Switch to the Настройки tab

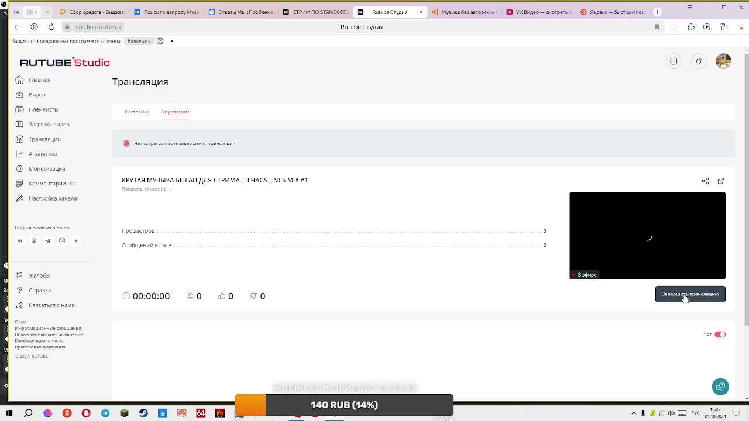click(x=137, y=112)
